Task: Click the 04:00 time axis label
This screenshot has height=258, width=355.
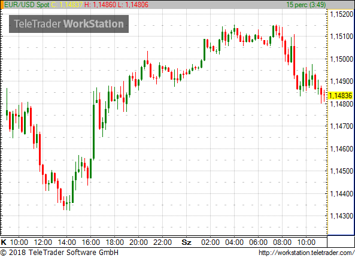Action: 234,242
